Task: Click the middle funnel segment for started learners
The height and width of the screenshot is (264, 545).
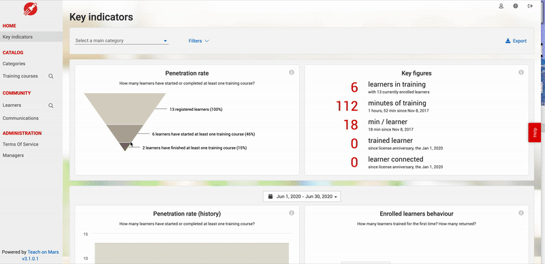Action: [x=125, y=133]
